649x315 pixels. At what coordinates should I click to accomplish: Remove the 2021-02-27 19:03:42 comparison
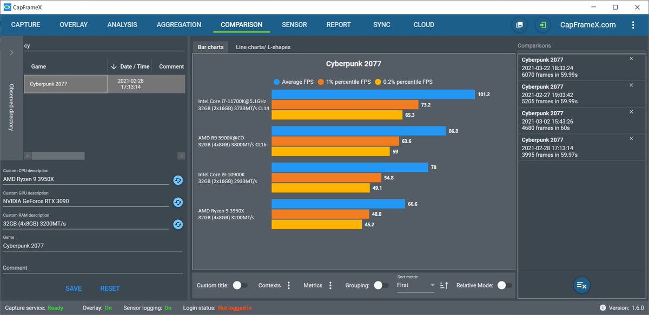click(x=632, y=85)
